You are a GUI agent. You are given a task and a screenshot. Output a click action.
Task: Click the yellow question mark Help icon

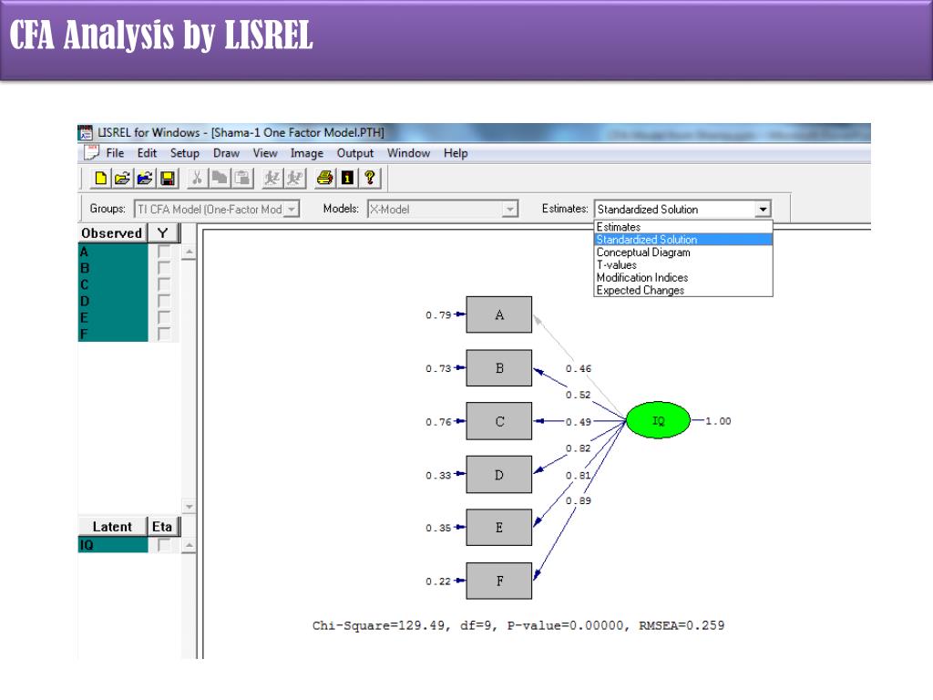point(370,178)
